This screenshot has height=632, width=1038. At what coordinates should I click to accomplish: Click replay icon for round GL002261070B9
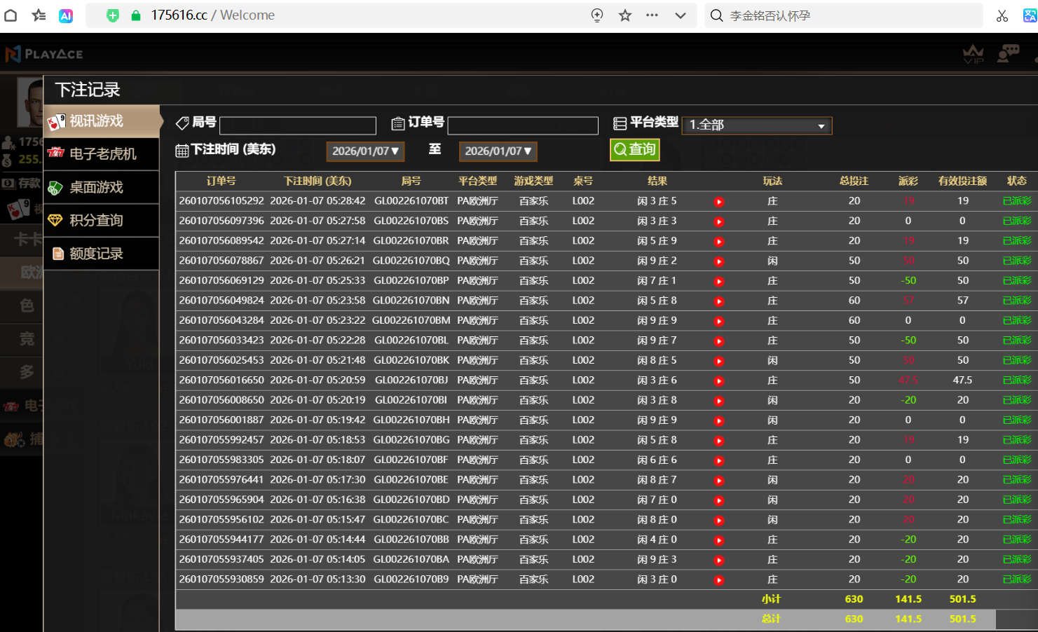718,580
